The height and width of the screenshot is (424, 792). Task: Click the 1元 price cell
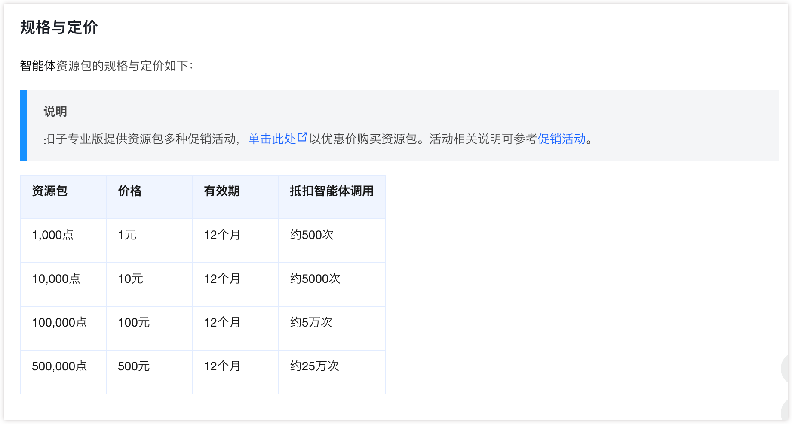coord(127,235)
